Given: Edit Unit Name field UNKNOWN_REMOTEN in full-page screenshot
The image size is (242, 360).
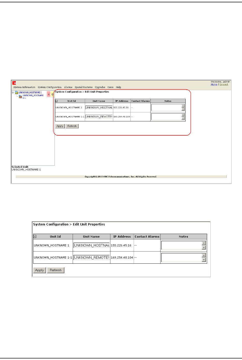Looking at the screenshot, I should coord(99,117).
